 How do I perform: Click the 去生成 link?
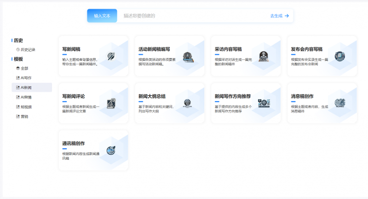[x=276, y=16]
